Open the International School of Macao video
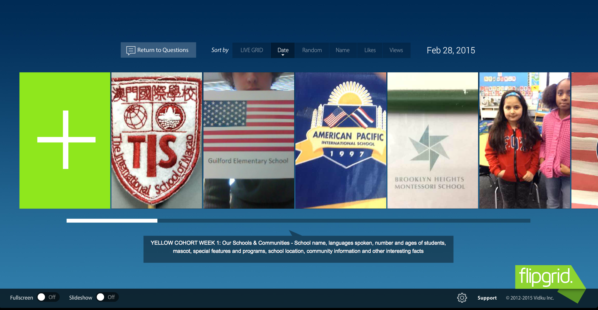The image size is (598, 310). 157,140
